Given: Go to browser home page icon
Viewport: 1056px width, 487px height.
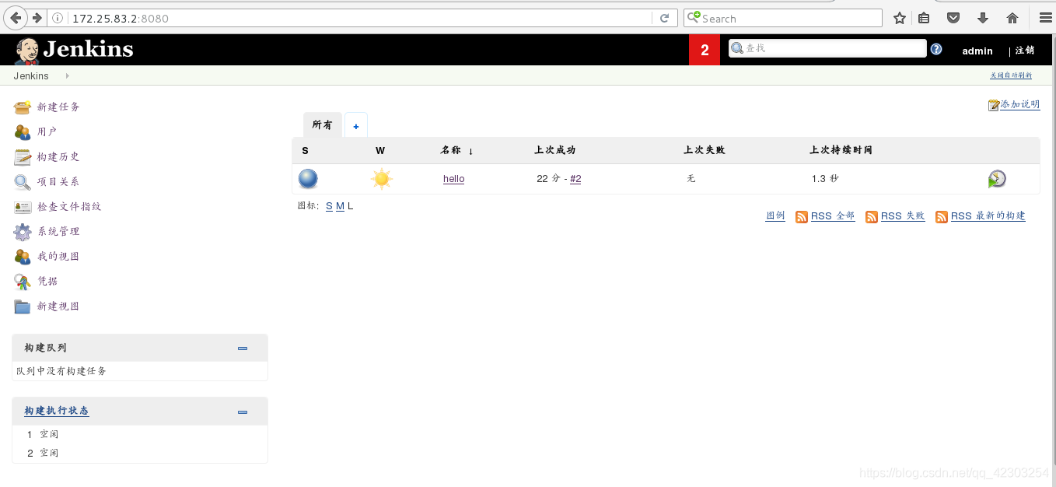Looking at the screenshot, I should (1012, 18).
